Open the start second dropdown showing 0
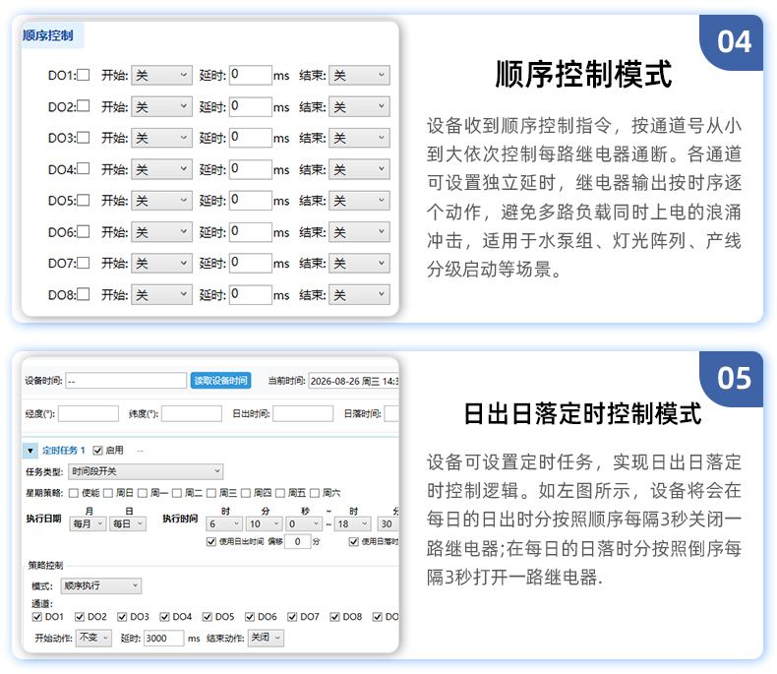The image size is (777, 674). 304,523
